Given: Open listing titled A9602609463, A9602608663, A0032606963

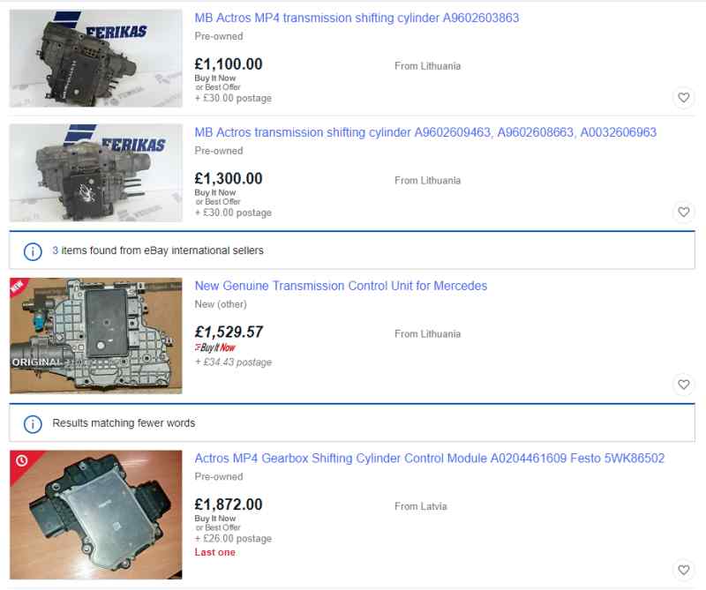Looking at the screenshot, I should point(425,132).
